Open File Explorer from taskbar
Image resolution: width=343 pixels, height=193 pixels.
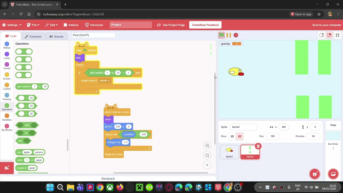coord(70,187)
